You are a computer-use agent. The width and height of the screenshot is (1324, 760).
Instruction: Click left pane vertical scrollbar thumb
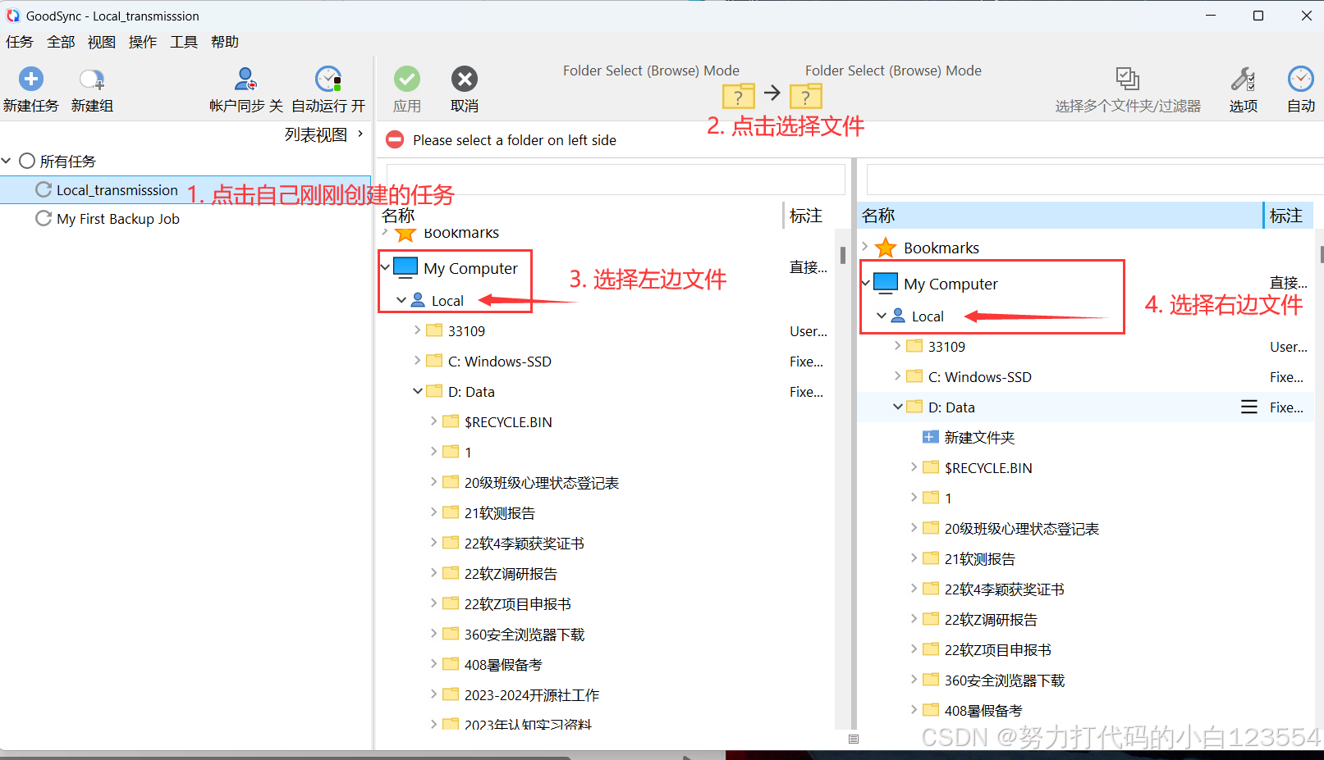tap(843, 256)
